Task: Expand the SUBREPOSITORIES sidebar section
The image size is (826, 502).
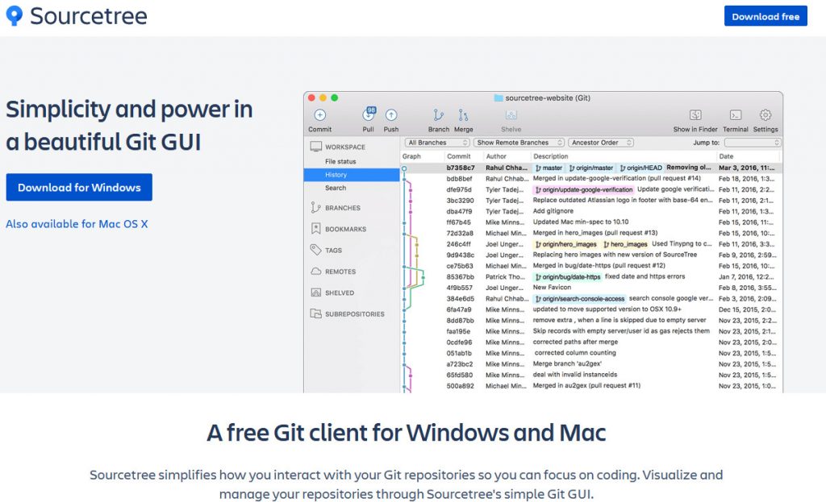Action: (355, 314)
